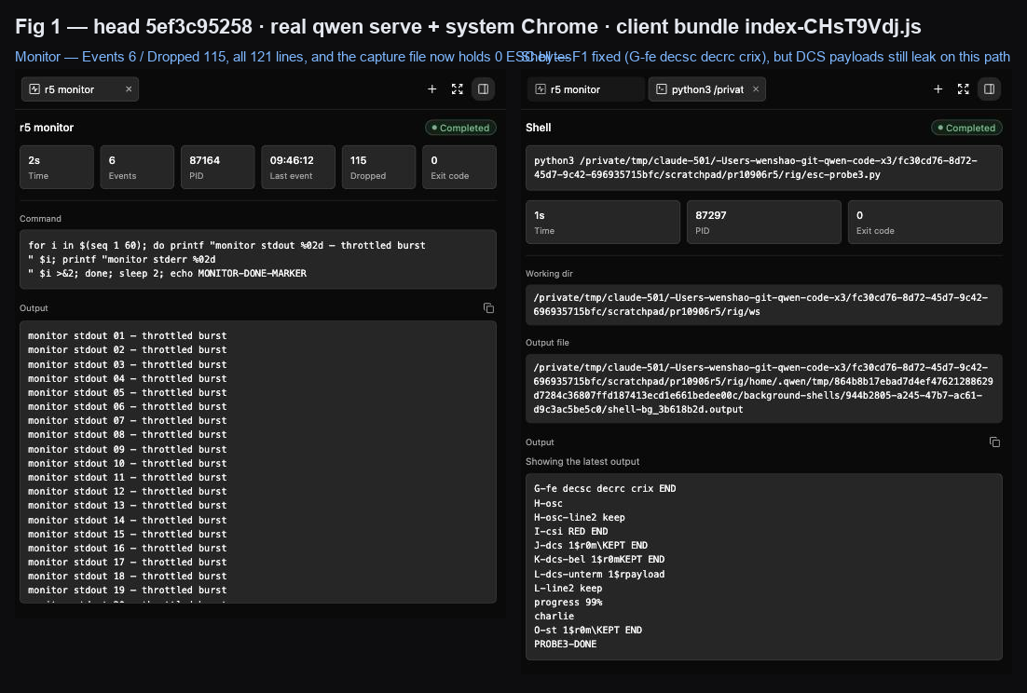Close the python3 /privat tab
The width and height of the screenshot is (1027, 693).
[x=755, y=89]
